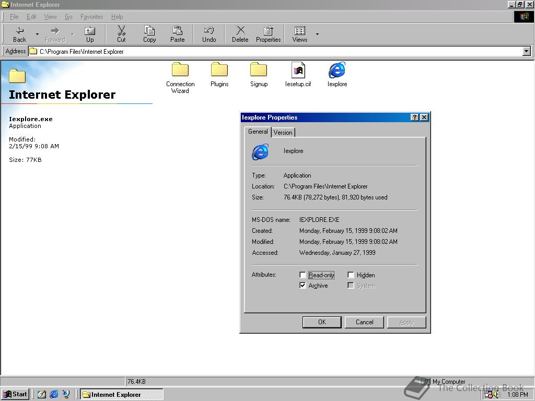Viewport: 535px width, 401px height.
Task: Click the task scheduler tray icon
Action: point(489,395)
